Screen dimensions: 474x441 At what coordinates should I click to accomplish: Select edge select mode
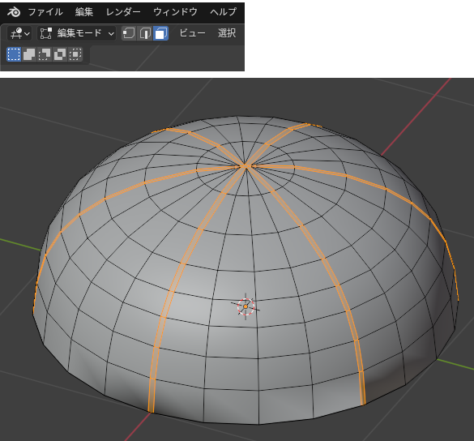tap(145, 33)
